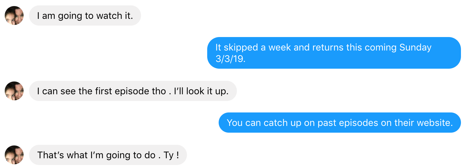Click the date "3/3/19." in the blue message

point(230,59)
